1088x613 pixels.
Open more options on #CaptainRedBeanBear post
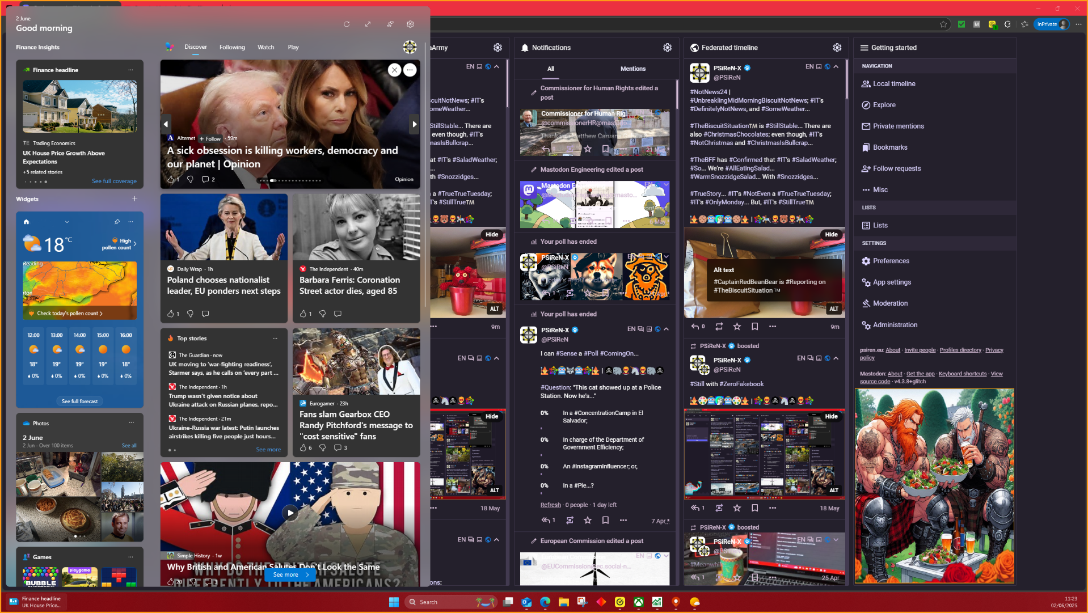pyautogui.click(x=772, y=327)
